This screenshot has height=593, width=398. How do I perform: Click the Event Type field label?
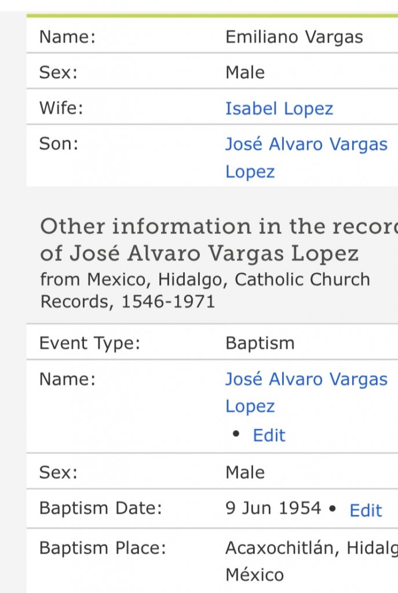click(x=90, y=343)
